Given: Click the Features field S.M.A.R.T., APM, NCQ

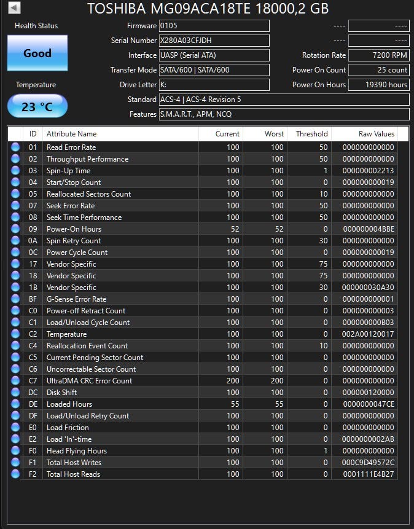Looking at the screenshot, I should tap(284, 114).
